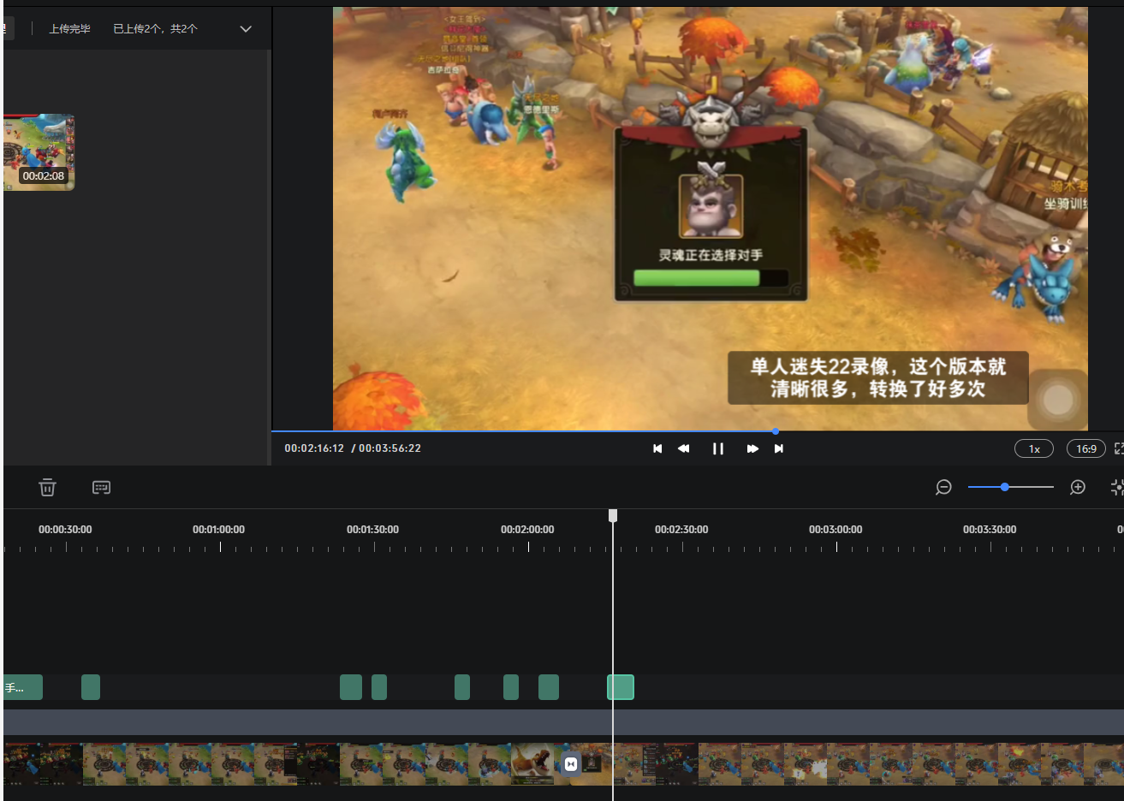Open the subtitle tool icon beside trash

[x=101, y=487]
